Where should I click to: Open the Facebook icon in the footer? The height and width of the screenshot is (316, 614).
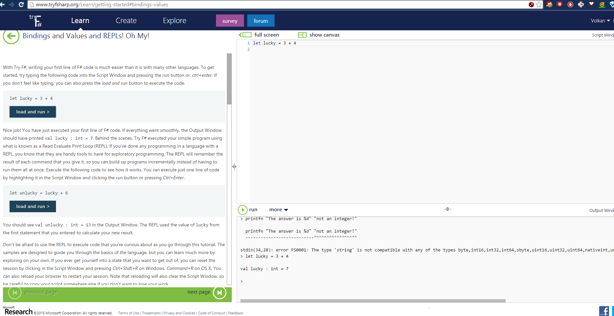tap(604, 311)
